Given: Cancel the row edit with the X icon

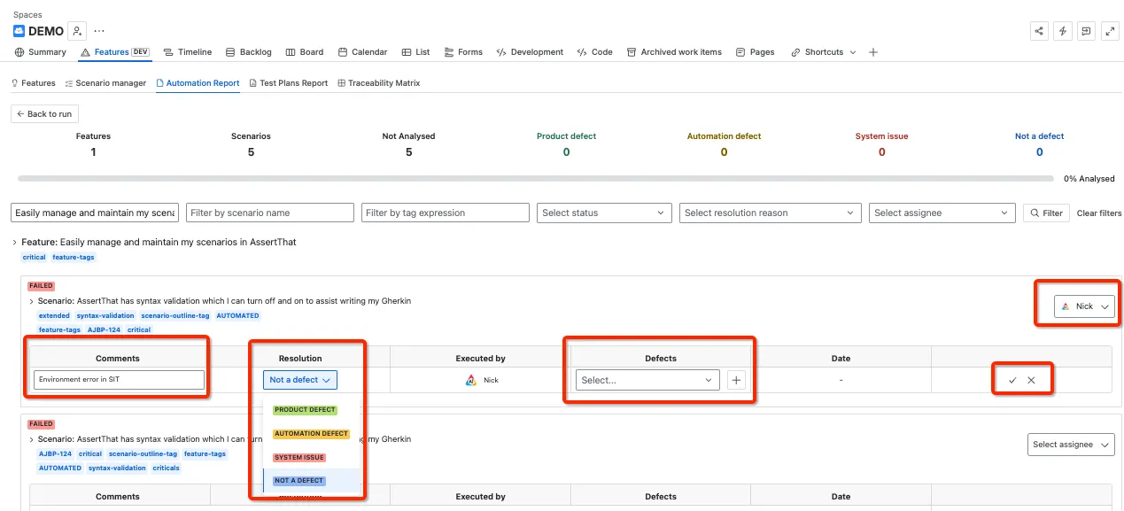Looking at the screenshot, I should (1031, 380).
